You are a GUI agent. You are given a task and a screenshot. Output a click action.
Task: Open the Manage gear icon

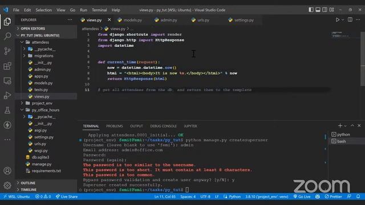pyautogui.click(x=7, y=185)
